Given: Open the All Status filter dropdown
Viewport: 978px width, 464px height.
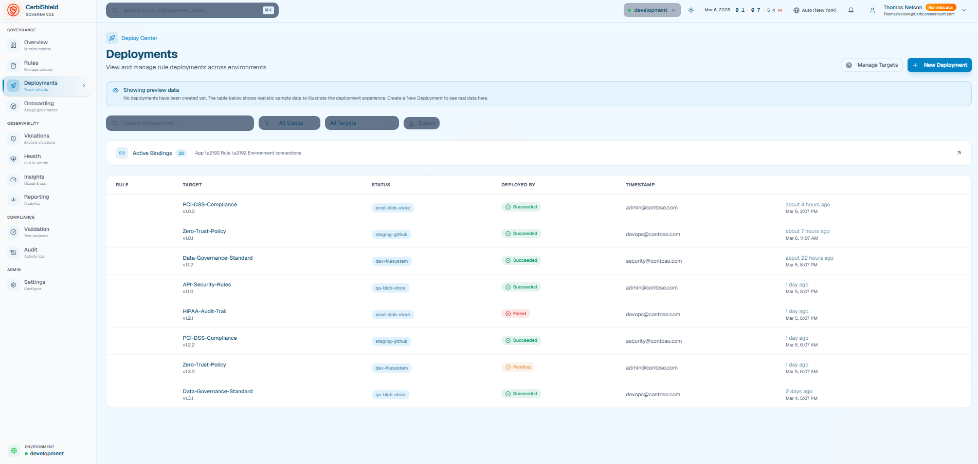Looking at the screenshot, I should click(x=289, y=123).
